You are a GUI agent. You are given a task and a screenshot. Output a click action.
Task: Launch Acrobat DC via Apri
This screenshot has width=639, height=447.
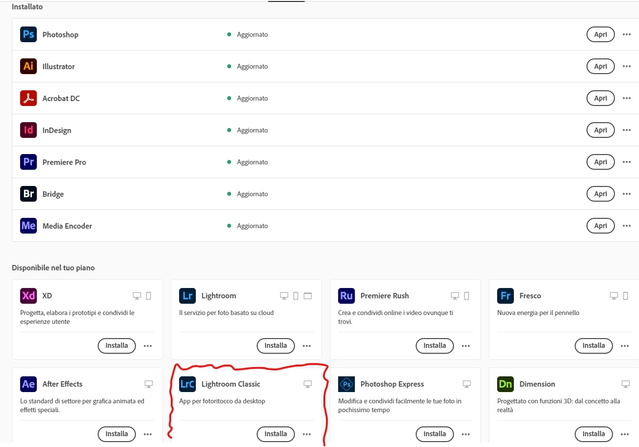pyautogui.click(x=601, y=98)
